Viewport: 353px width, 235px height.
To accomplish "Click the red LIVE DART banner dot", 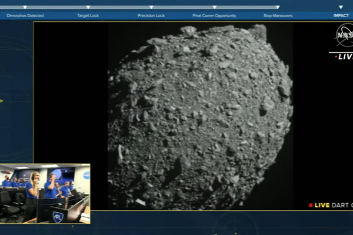I will point(311,205).
